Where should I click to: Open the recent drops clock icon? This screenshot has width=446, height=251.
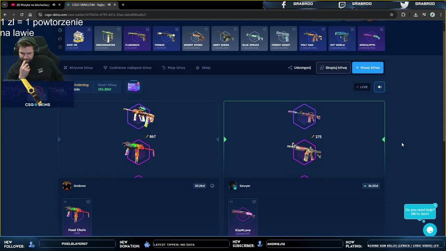click(60, 30)
